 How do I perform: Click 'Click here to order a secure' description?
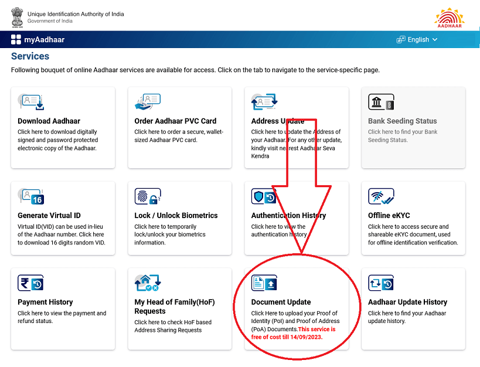coord(179,135)
